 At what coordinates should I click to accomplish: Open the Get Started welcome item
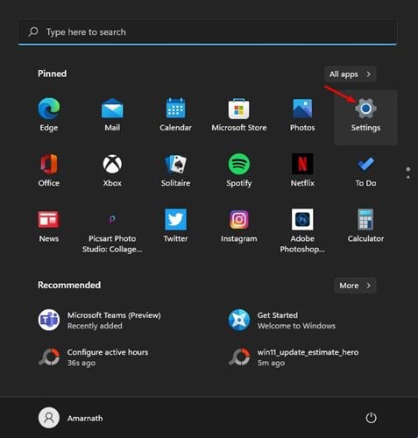click(282, 320)
